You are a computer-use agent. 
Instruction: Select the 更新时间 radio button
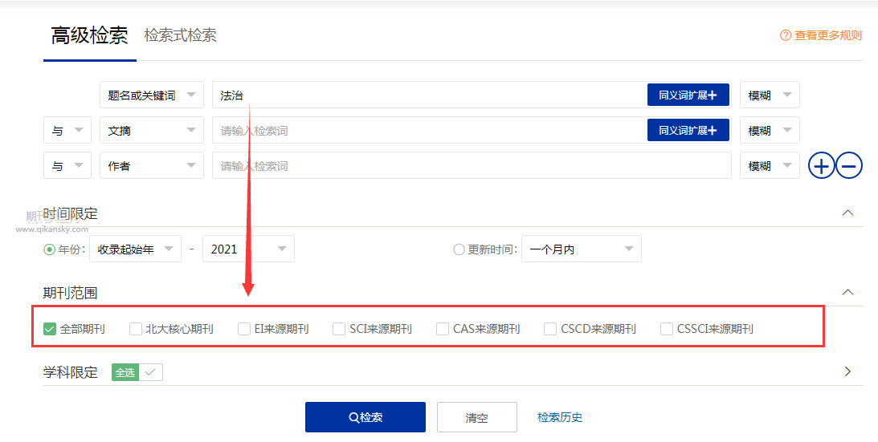(459, 249)
